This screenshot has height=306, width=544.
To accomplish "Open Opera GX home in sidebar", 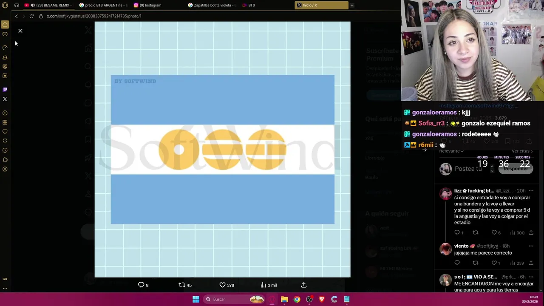I will pos(5,25).
